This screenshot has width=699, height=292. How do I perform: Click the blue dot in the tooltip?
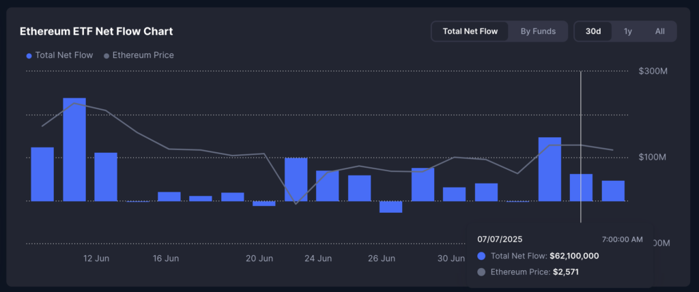(x=482, y=257)
